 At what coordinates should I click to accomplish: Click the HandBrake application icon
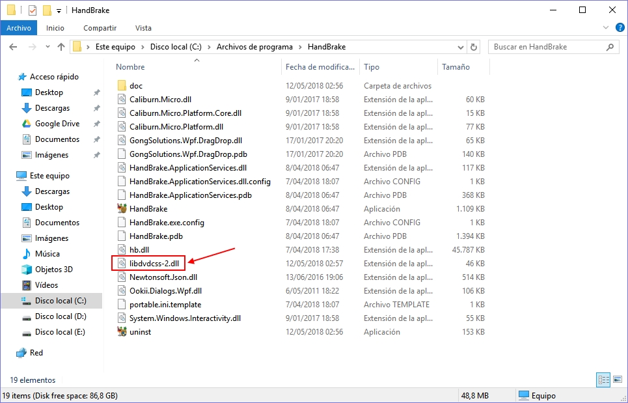coord(122,208)
